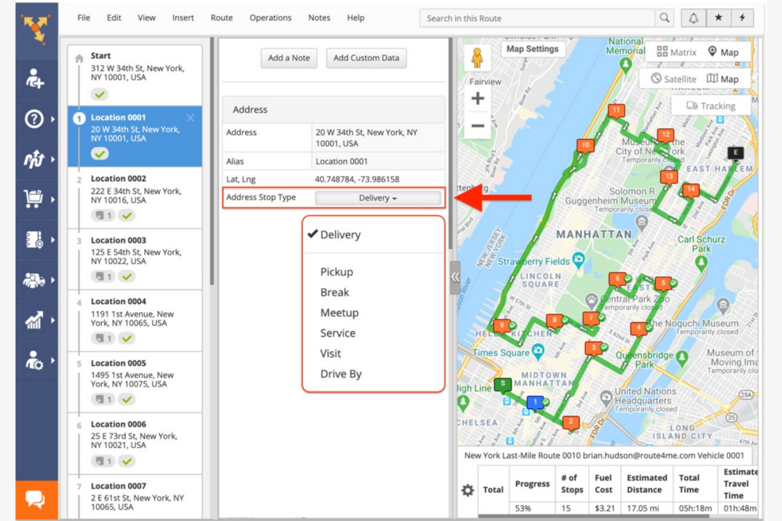Select Pickup as the stop type
Viewport: 782px width, 521px height.
click(337, 272)
